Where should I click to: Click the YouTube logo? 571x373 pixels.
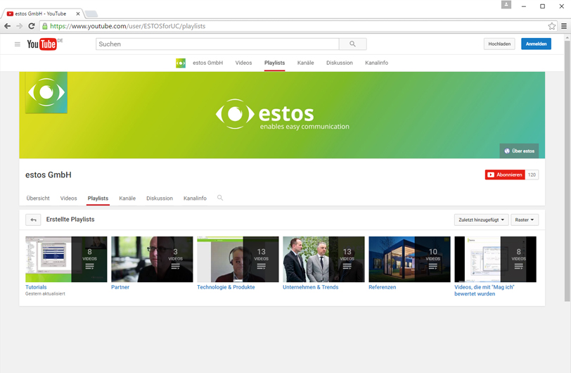[x=42, y=44]
